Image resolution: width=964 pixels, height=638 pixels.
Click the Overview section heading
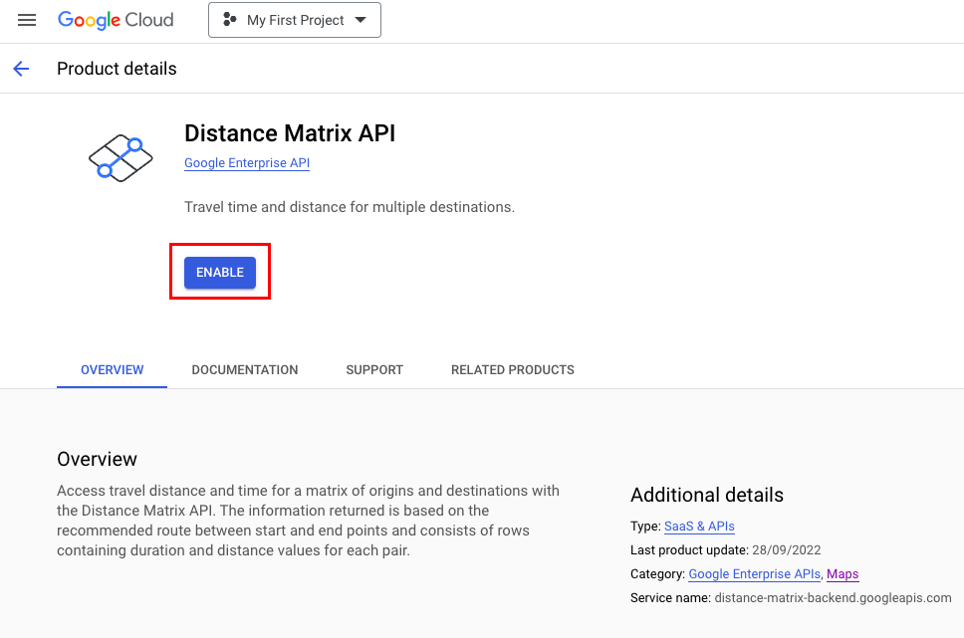coord(98,459)
